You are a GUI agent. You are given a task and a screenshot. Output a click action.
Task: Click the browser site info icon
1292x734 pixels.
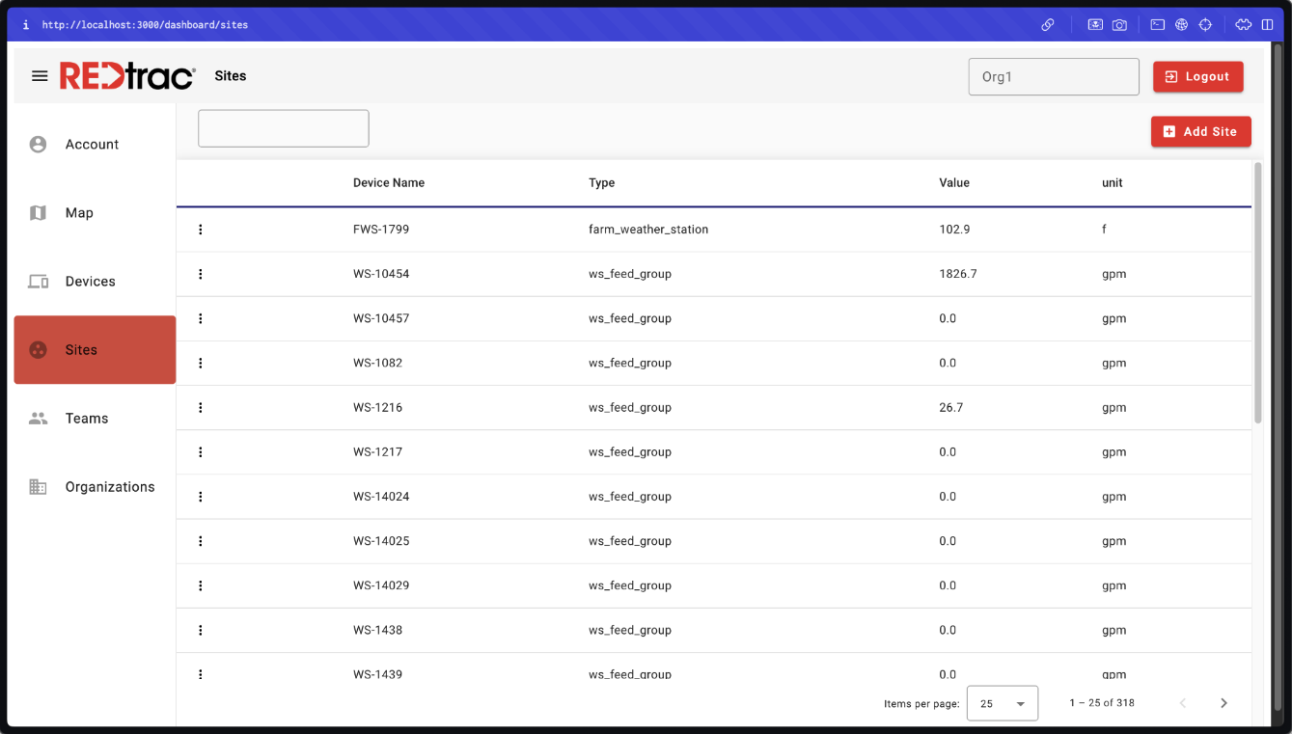(26, 25)
